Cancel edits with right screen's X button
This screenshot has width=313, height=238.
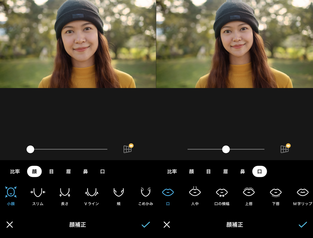coord(167,225)
